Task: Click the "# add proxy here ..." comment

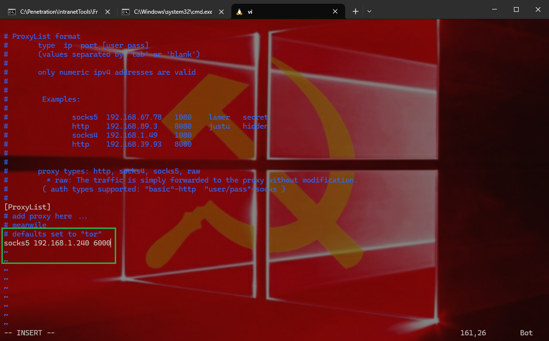Action: tap(46, 216)
